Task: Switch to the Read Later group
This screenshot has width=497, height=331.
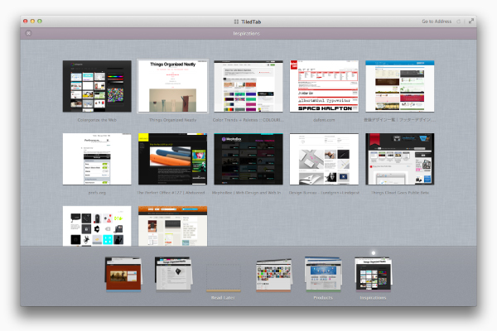Action: click(x=224, y=277)
